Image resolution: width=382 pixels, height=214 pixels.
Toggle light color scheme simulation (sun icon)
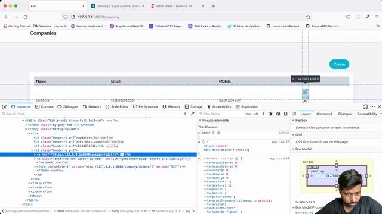(x=270, y=114)
